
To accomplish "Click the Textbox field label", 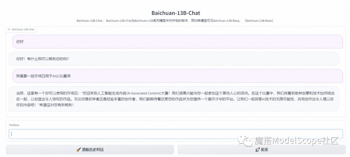I will click(x=14, y=125).
